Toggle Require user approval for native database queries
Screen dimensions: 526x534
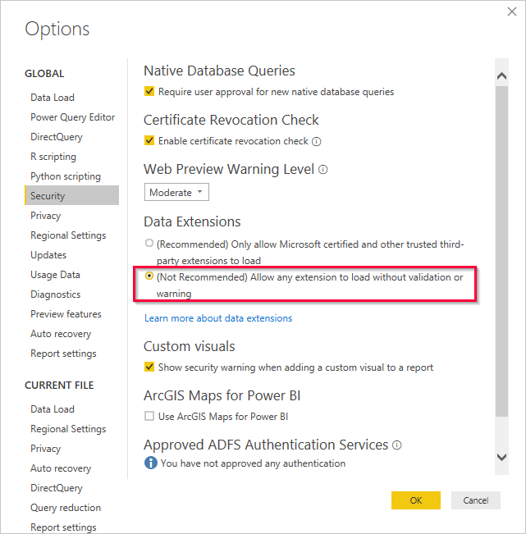tap(149, 91)
